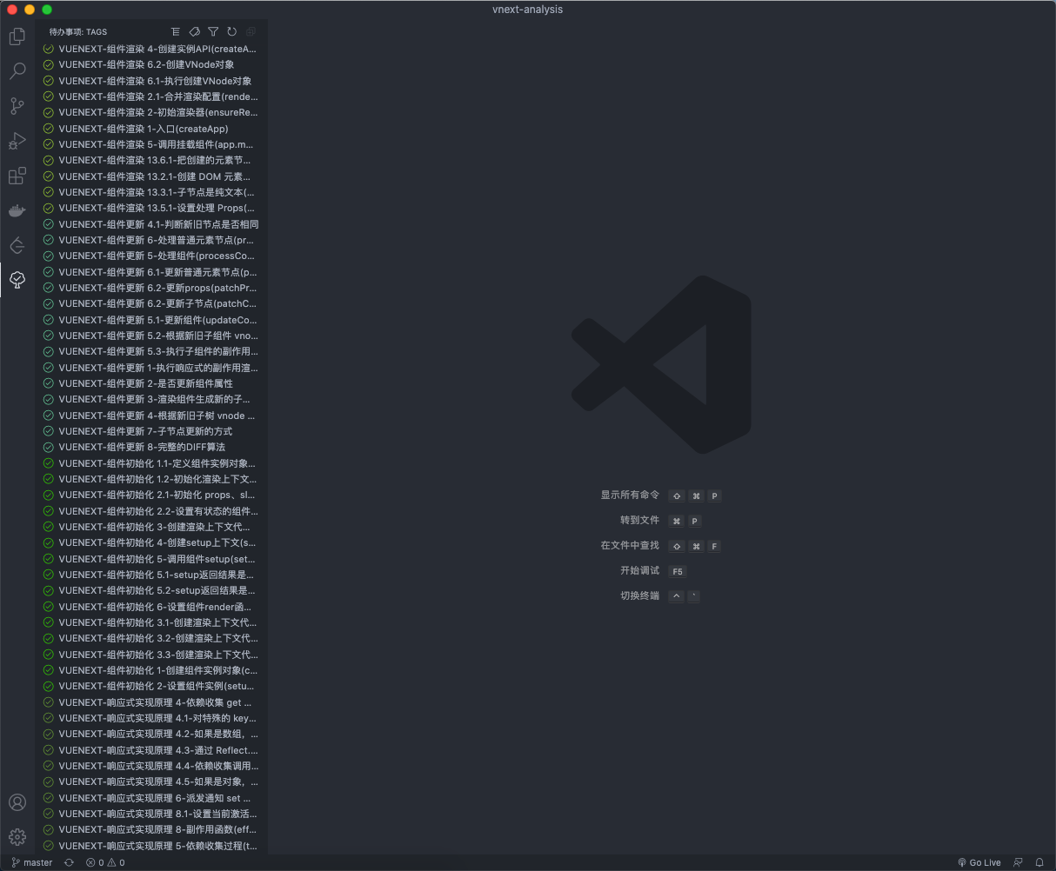The image size is (1056, 871).
Task: Open todo 组件初始化 2-设置组件实例(setu...
Action: pos(151,686)
